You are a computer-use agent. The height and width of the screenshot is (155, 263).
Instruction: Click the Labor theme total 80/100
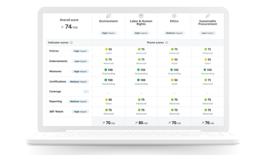(x=143, y=123)
